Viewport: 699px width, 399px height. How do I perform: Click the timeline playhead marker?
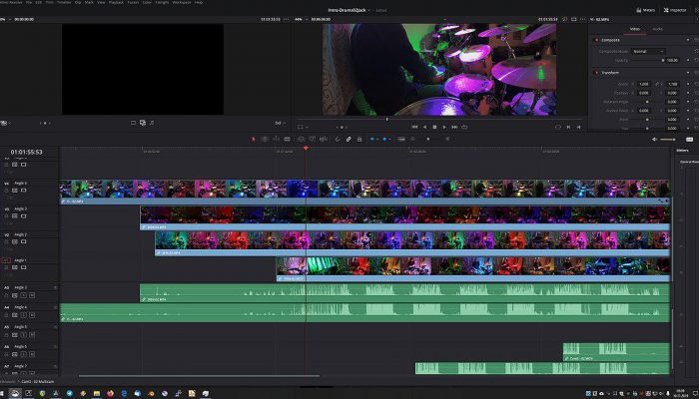306,148
